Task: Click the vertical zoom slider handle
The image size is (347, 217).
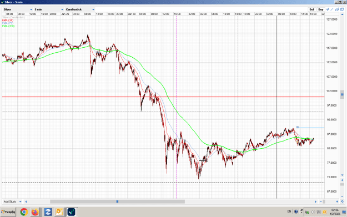Action: pyautogui.click(x=342, y=184)
